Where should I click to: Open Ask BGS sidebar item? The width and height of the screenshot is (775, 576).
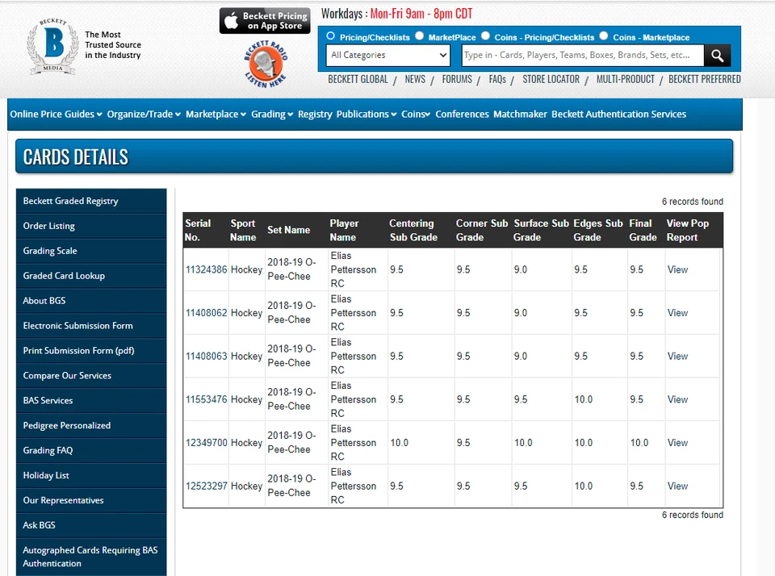[91, 525]
